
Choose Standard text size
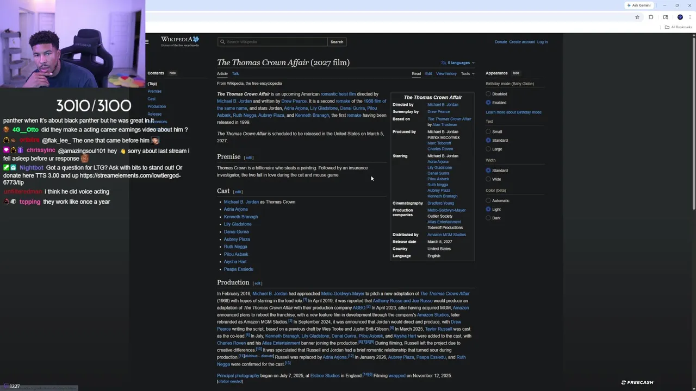[x=488, y=141]
